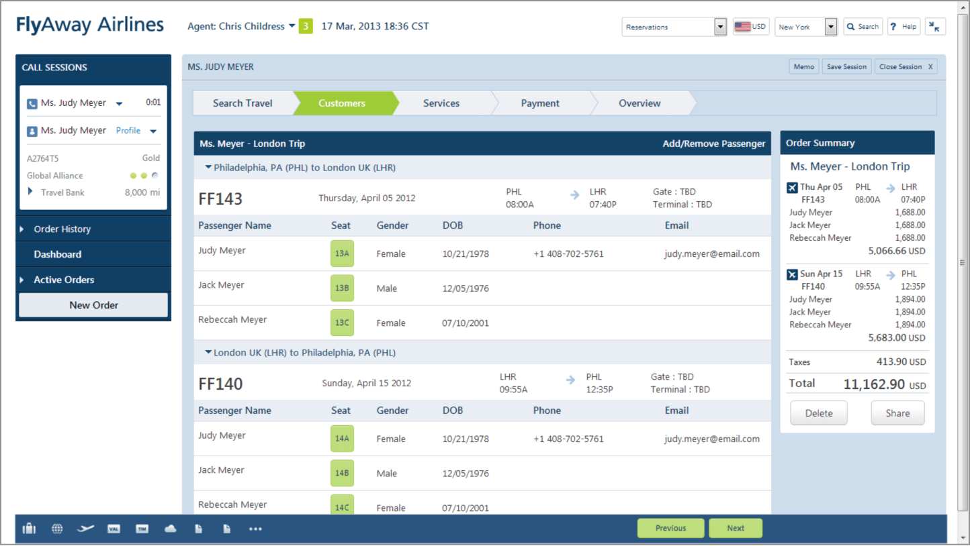
Task: Select the TIM icon in bottom toolbar
Action: (142, 529)
